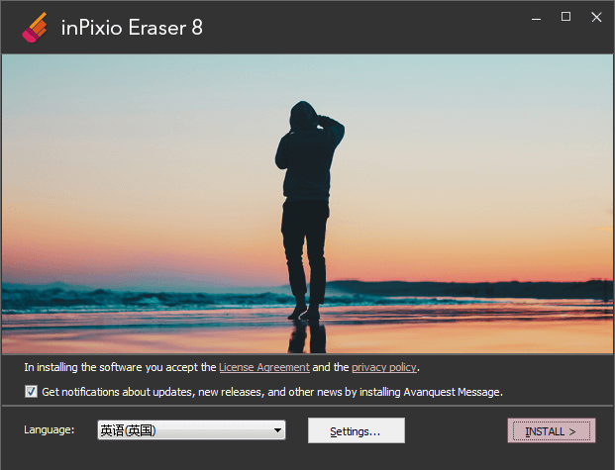
Task: Uncheck the Avanquest Message notifications checkbox
Action: tap(31, 391)
